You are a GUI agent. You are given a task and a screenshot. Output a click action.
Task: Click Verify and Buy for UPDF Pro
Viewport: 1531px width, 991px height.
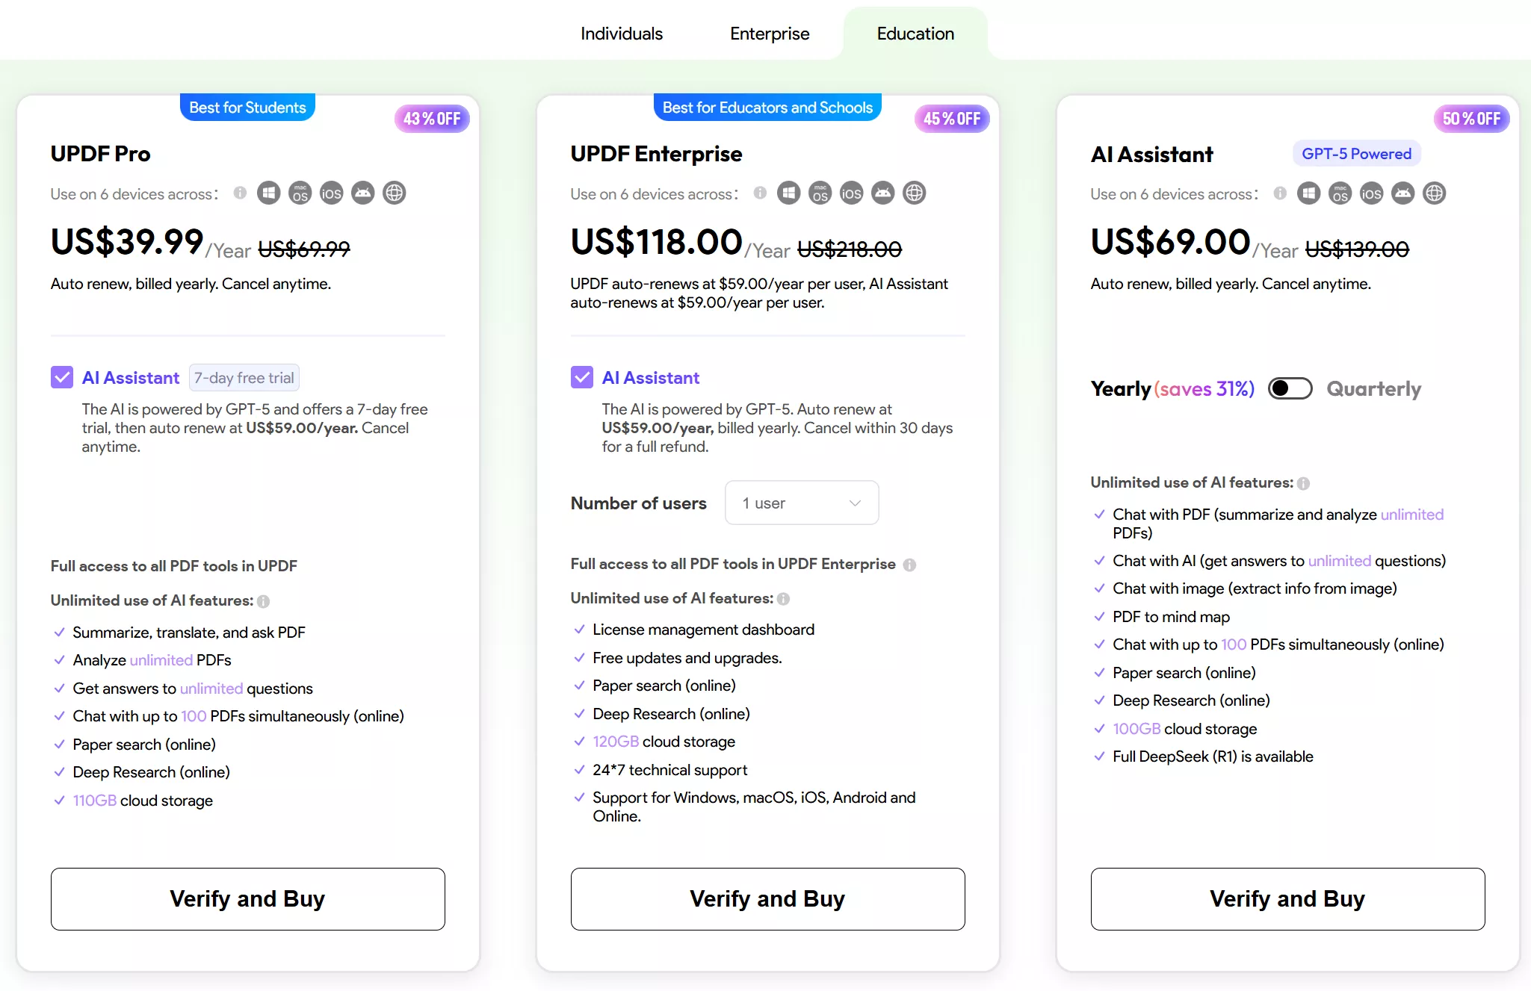(247, 898)
